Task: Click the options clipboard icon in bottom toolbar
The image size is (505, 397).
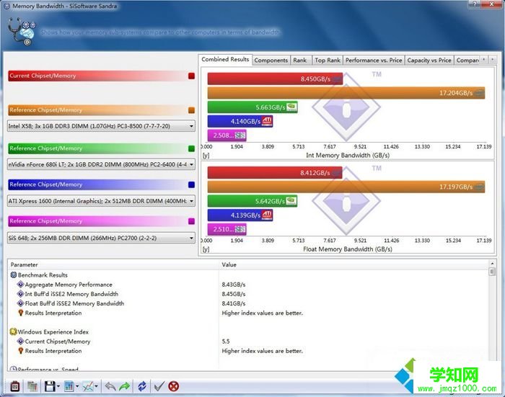Action: coord(15,386)
